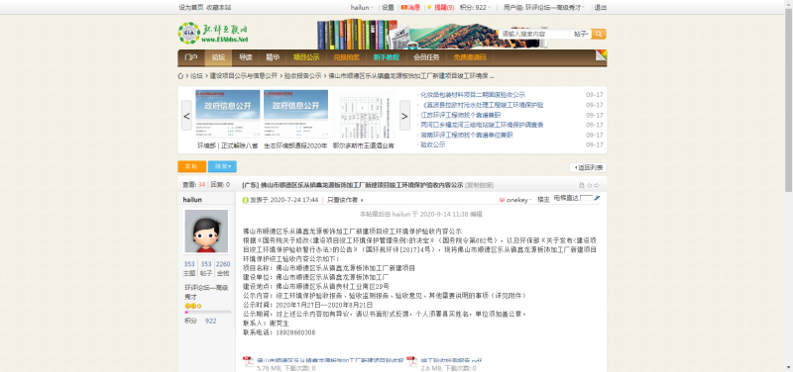Open the 精华 navigation tab
The width and height of the screenshot is (793, 372).
pyautogui.click(x=273, y=57)
